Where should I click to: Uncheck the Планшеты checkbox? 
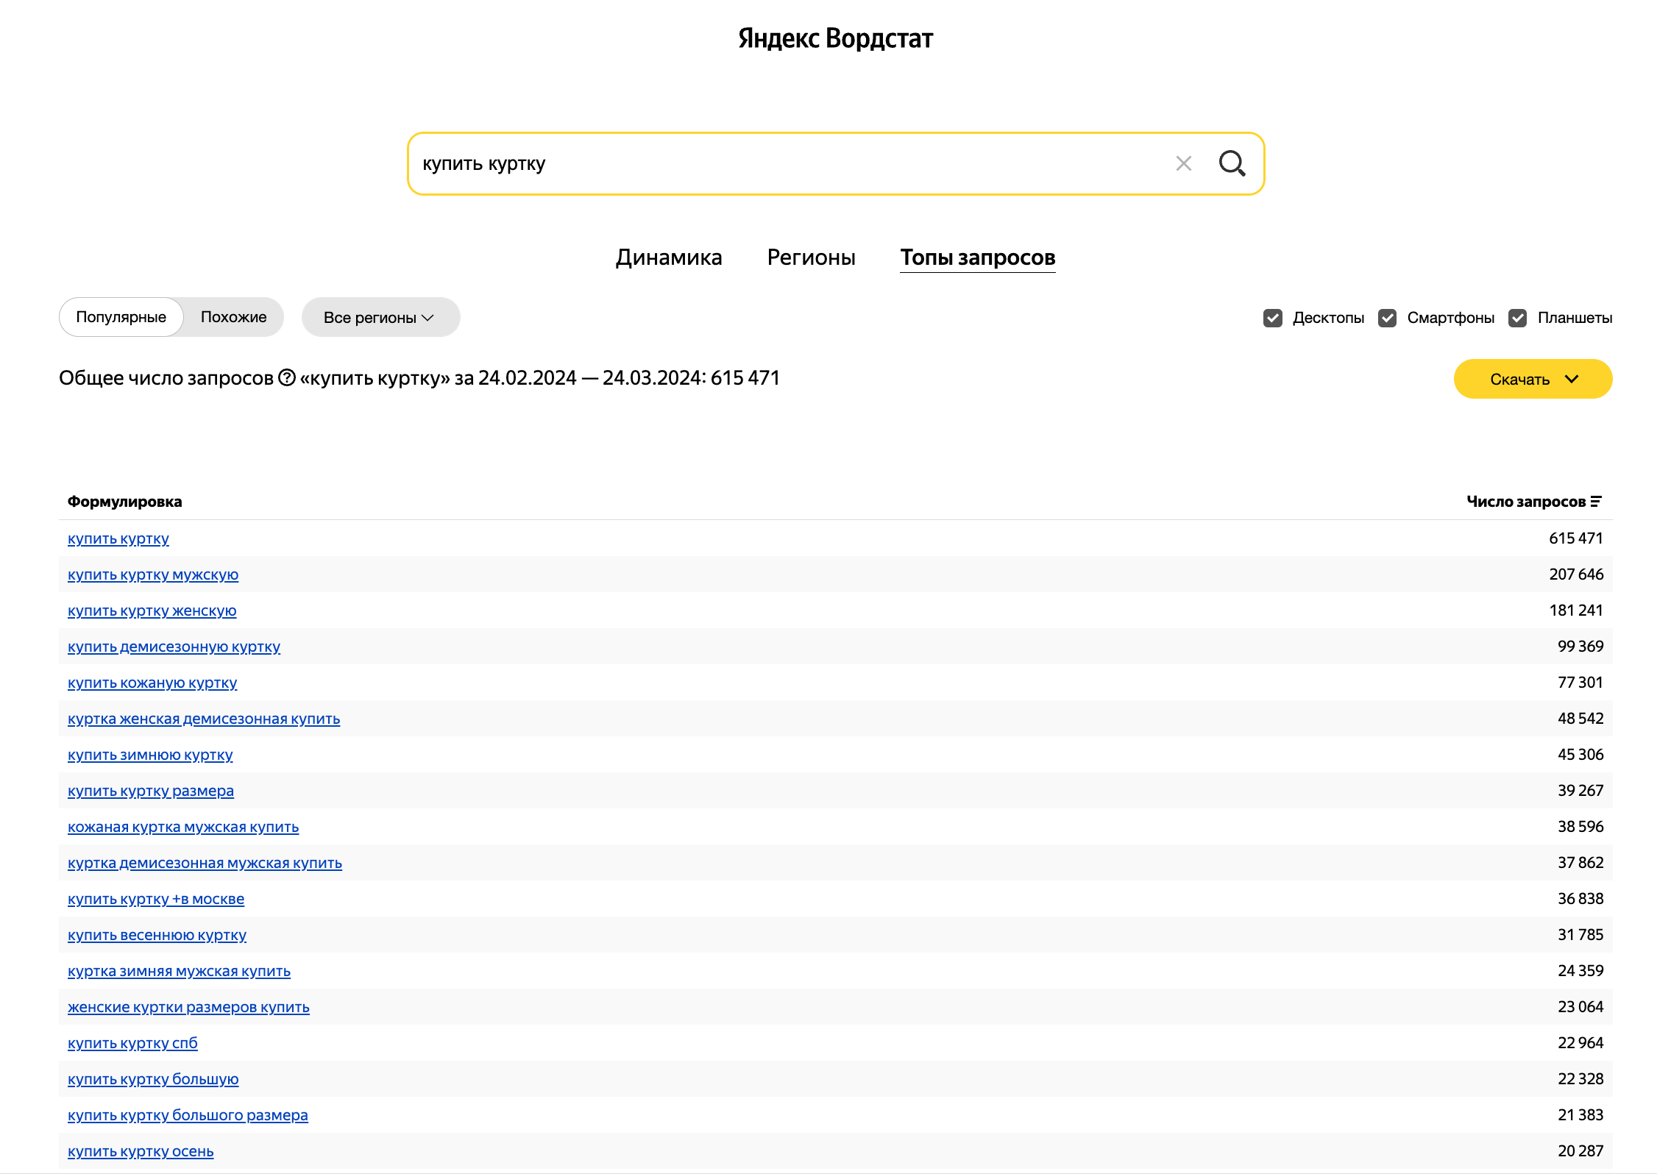[1517, 318]
